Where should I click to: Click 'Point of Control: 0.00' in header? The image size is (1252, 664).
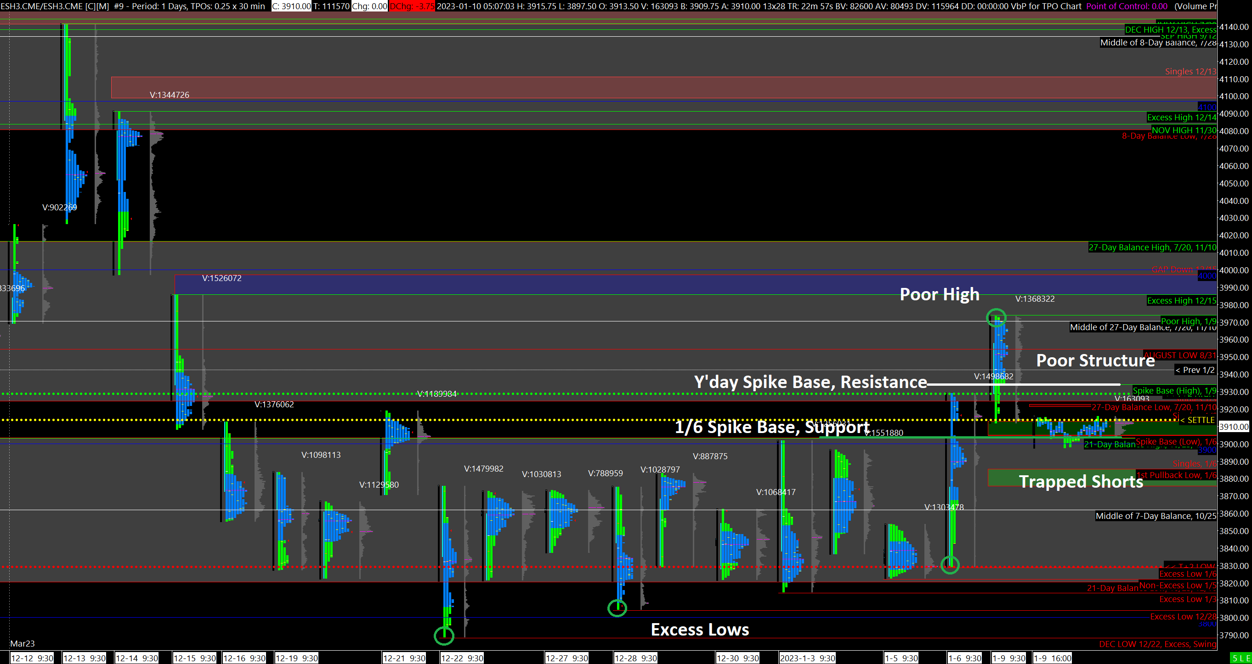coord(1126,6)
